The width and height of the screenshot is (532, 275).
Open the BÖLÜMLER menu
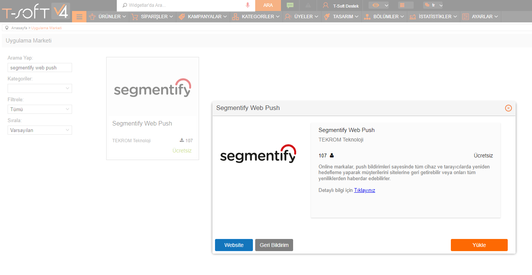tap(384, 17)
